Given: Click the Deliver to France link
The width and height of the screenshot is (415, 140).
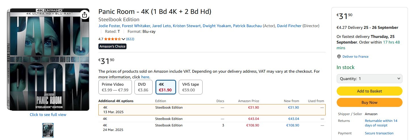Looking at the screenshot, I should 355,57.
